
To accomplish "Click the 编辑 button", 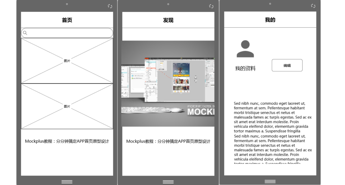I will (287, 65).
